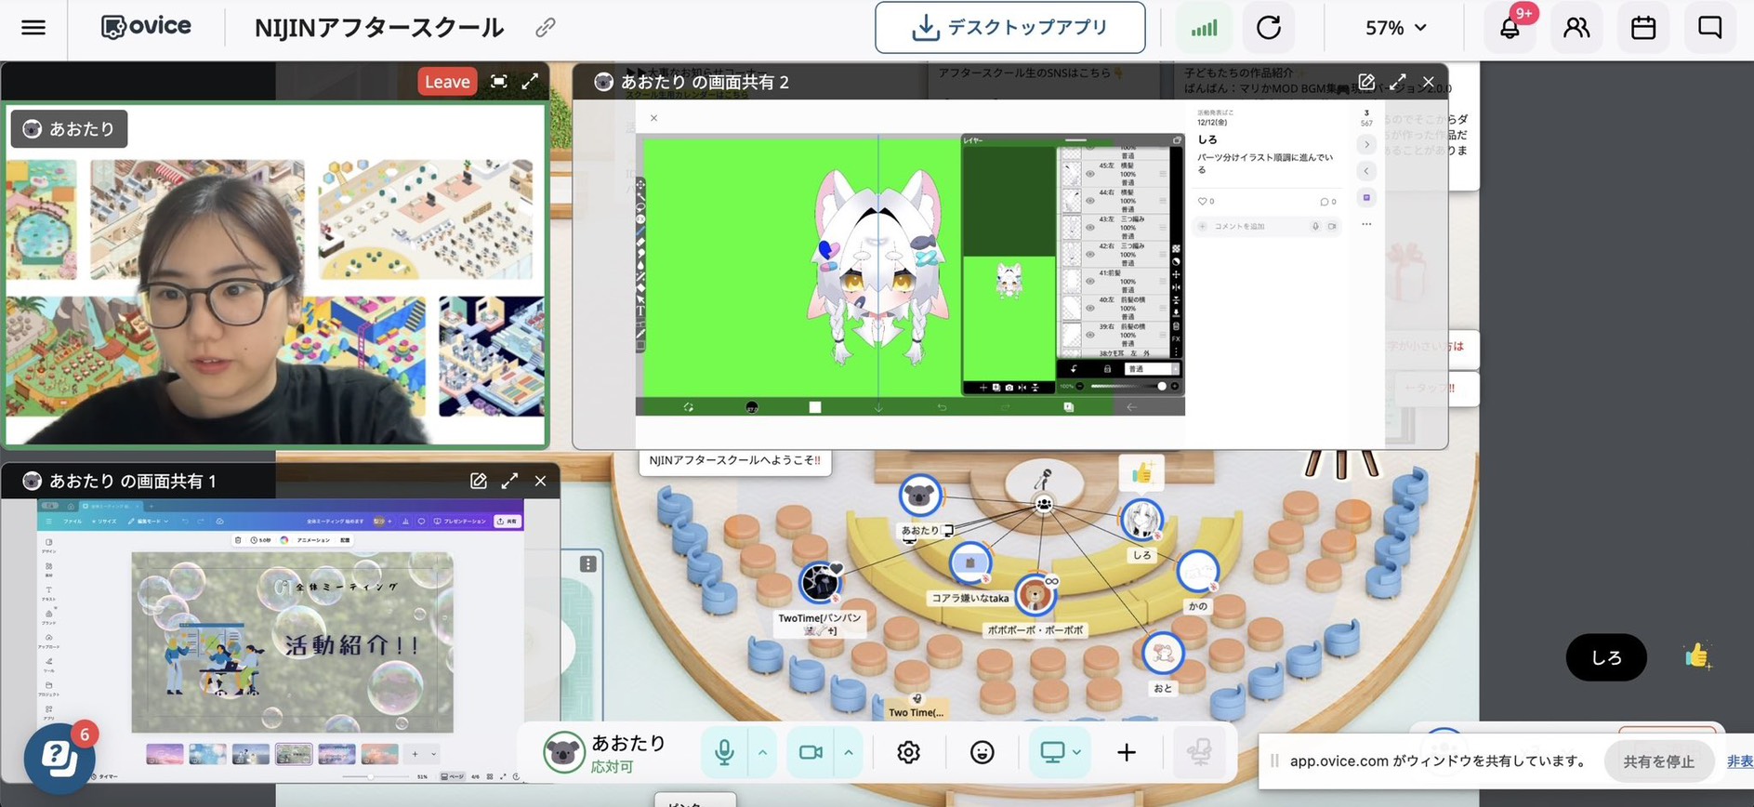Viewport: 1754px width, 807px height.
Task: Open settings gear in bottom toolbar
Action: point(908,752)
